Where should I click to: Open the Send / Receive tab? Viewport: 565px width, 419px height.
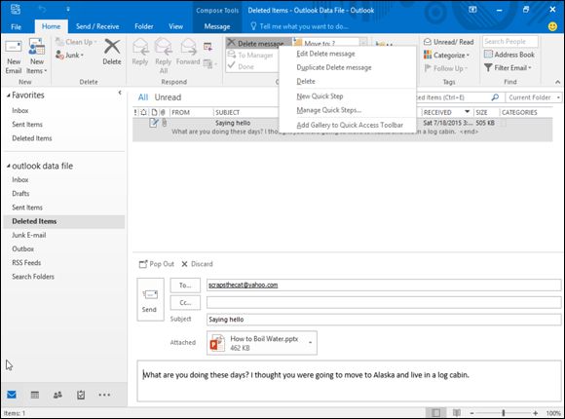[97, 26]
